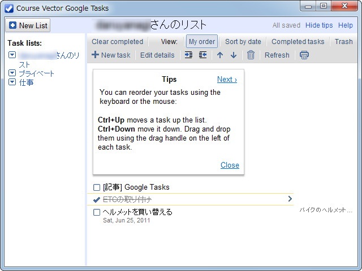This screenshot has width=362, height=271.
Task: Open dropdown arrow beside 仕事 list
Action: point(12,82)
